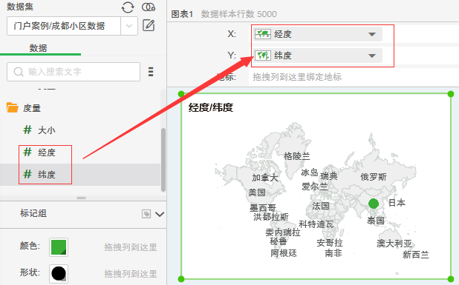Switch to the 数据 tab
Image resolution: width=459 pixels, height=285 pixels.
38,48
